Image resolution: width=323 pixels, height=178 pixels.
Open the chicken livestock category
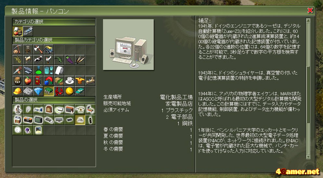point(49,60)
